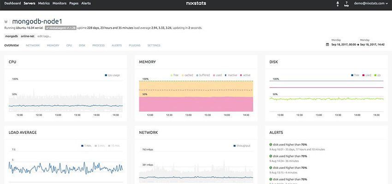Switch to the DISK tab
Image resolution: width=392 pixels, height=184 pixels.
pyautogui.click(x=82, y=46)
